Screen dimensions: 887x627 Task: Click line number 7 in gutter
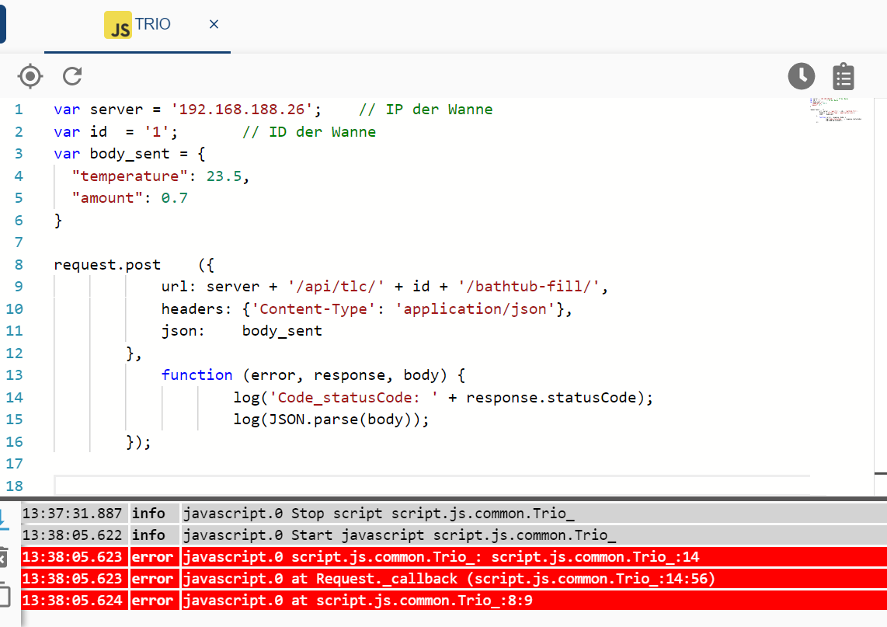19,242
